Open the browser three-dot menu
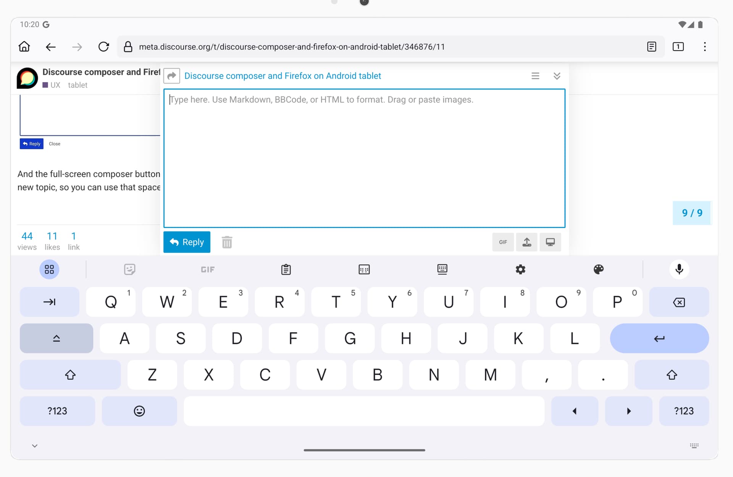Screen dimensions: 733x477 tap(705, 47)
